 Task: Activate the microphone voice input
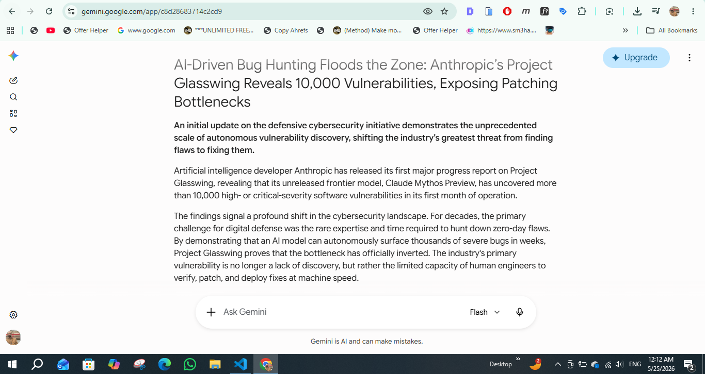520,312
